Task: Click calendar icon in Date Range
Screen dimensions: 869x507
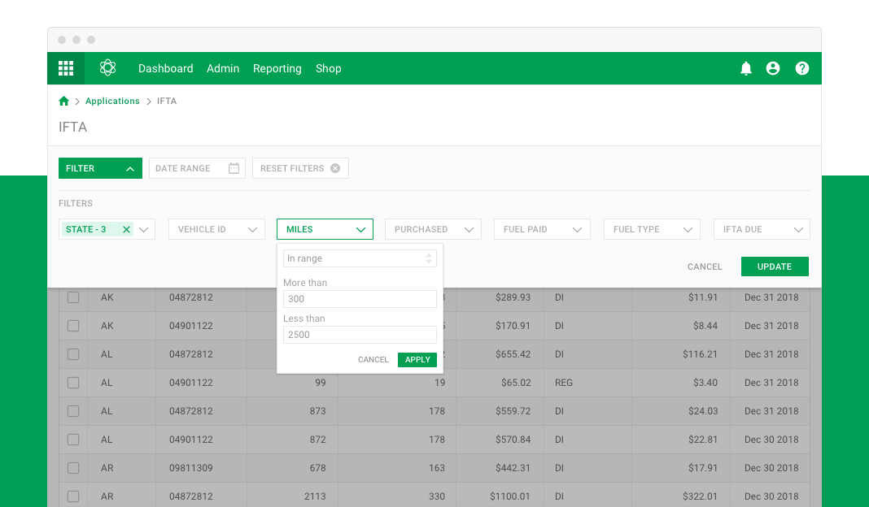Action: click(234, 168)
